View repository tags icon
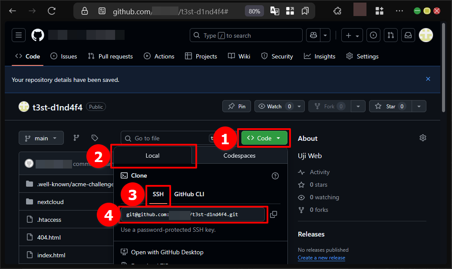This screenshot has height=269, width=452. 95,138
